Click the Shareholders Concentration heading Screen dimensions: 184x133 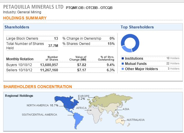coord(37,87)
